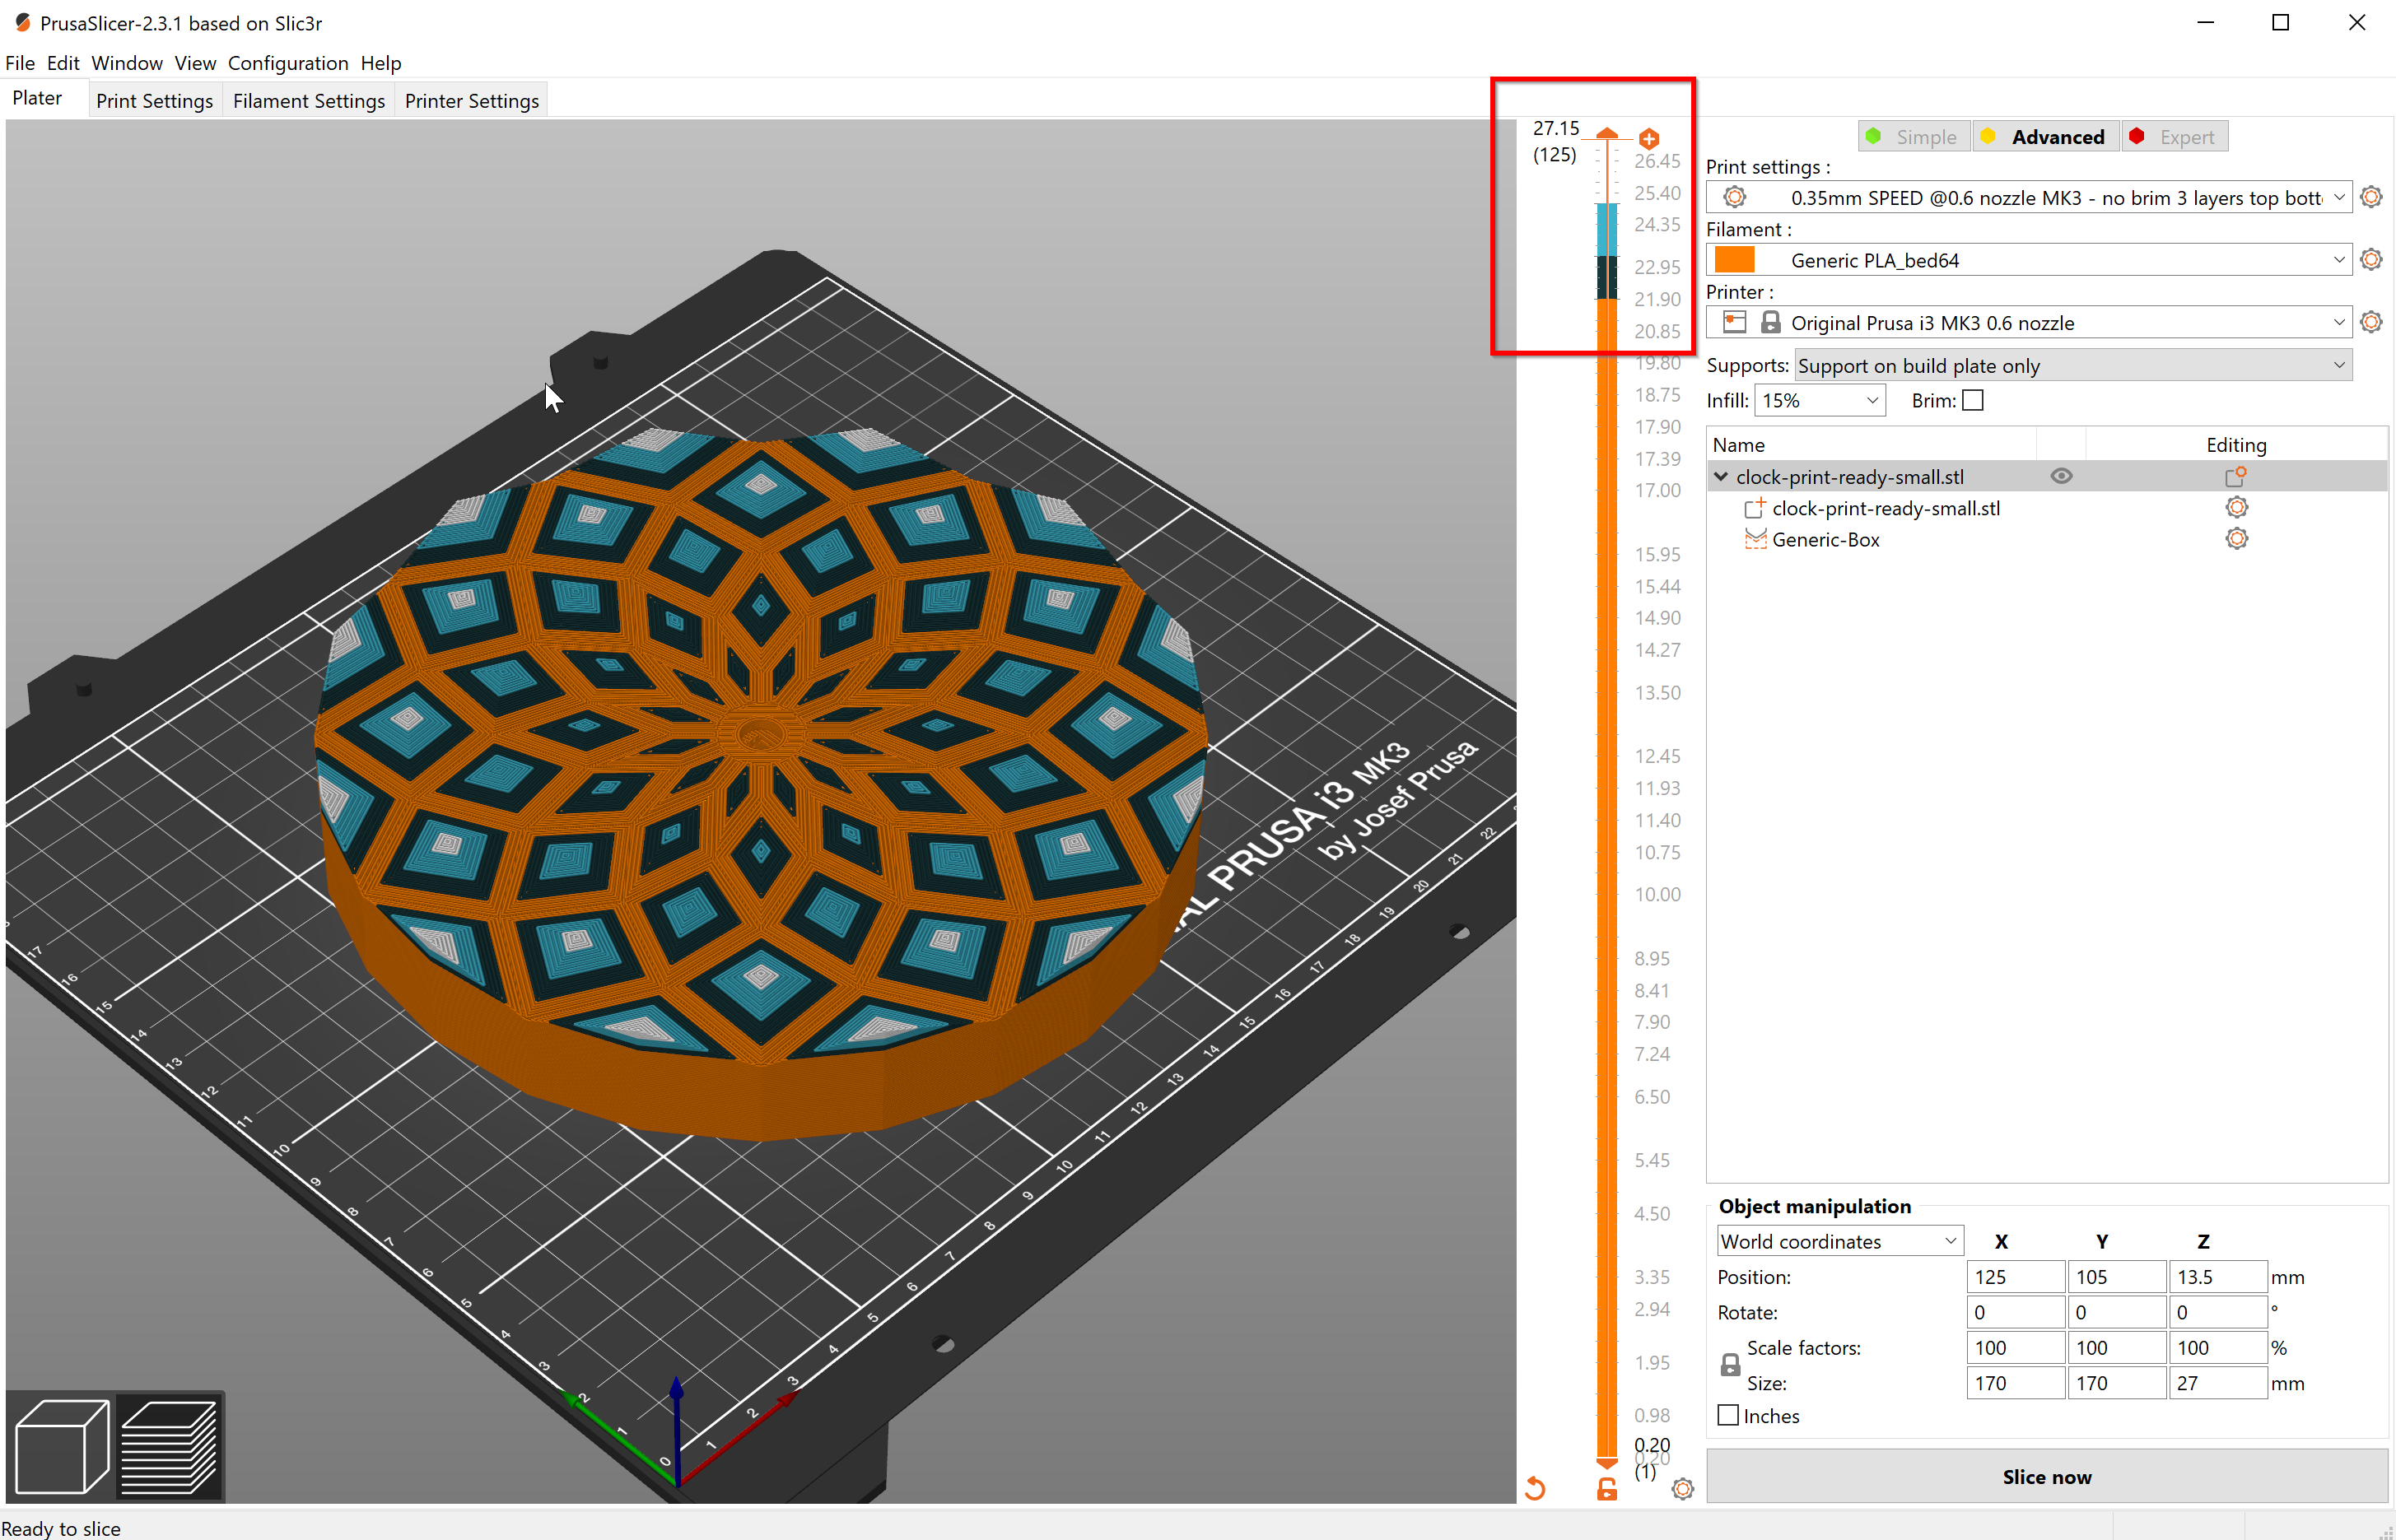Click the orange undo arrow below layer slider
This screenshot has height=1540, width=2396.
pyautogui.click(x=1535, y=1489)
